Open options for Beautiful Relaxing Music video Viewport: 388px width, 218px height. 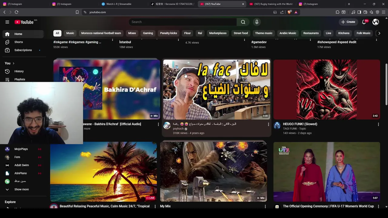(155, 206)
